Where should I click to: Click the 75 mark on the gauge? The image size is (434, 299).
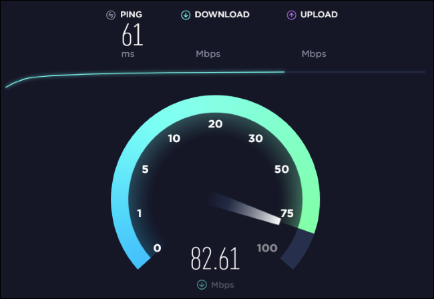click(286, 214)
